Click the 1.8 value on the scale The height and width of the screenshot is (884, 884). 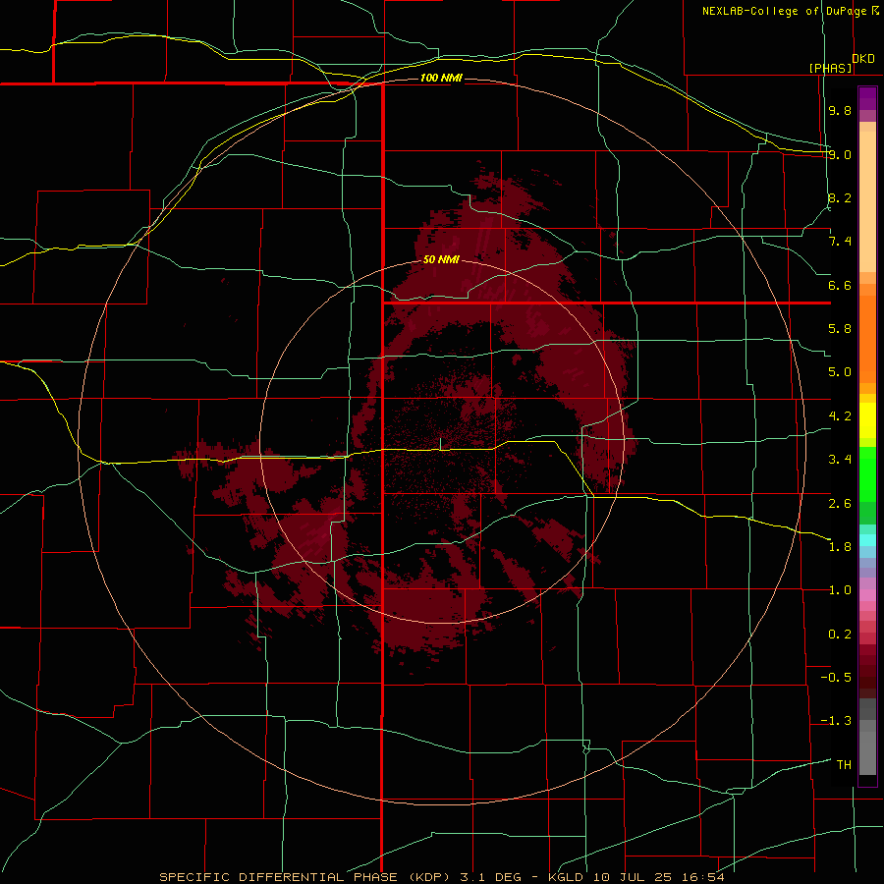click(840, 547)
